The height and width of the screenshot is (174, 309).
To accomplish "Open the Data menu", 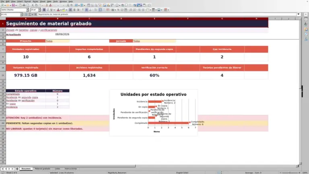I will pyautogui.click(x=49, y=1).
